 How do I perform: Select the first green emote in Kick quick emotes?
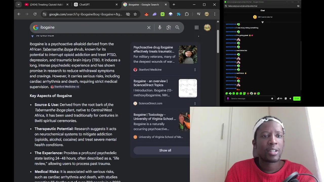tap(227, 94)
